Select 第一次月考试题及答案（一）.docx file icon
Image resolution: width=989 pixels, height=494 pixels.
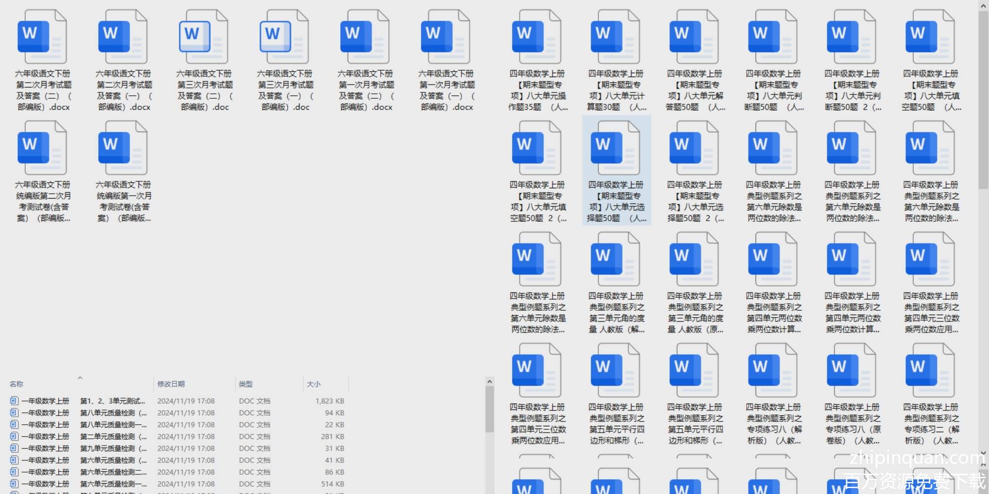pos(446,37)
